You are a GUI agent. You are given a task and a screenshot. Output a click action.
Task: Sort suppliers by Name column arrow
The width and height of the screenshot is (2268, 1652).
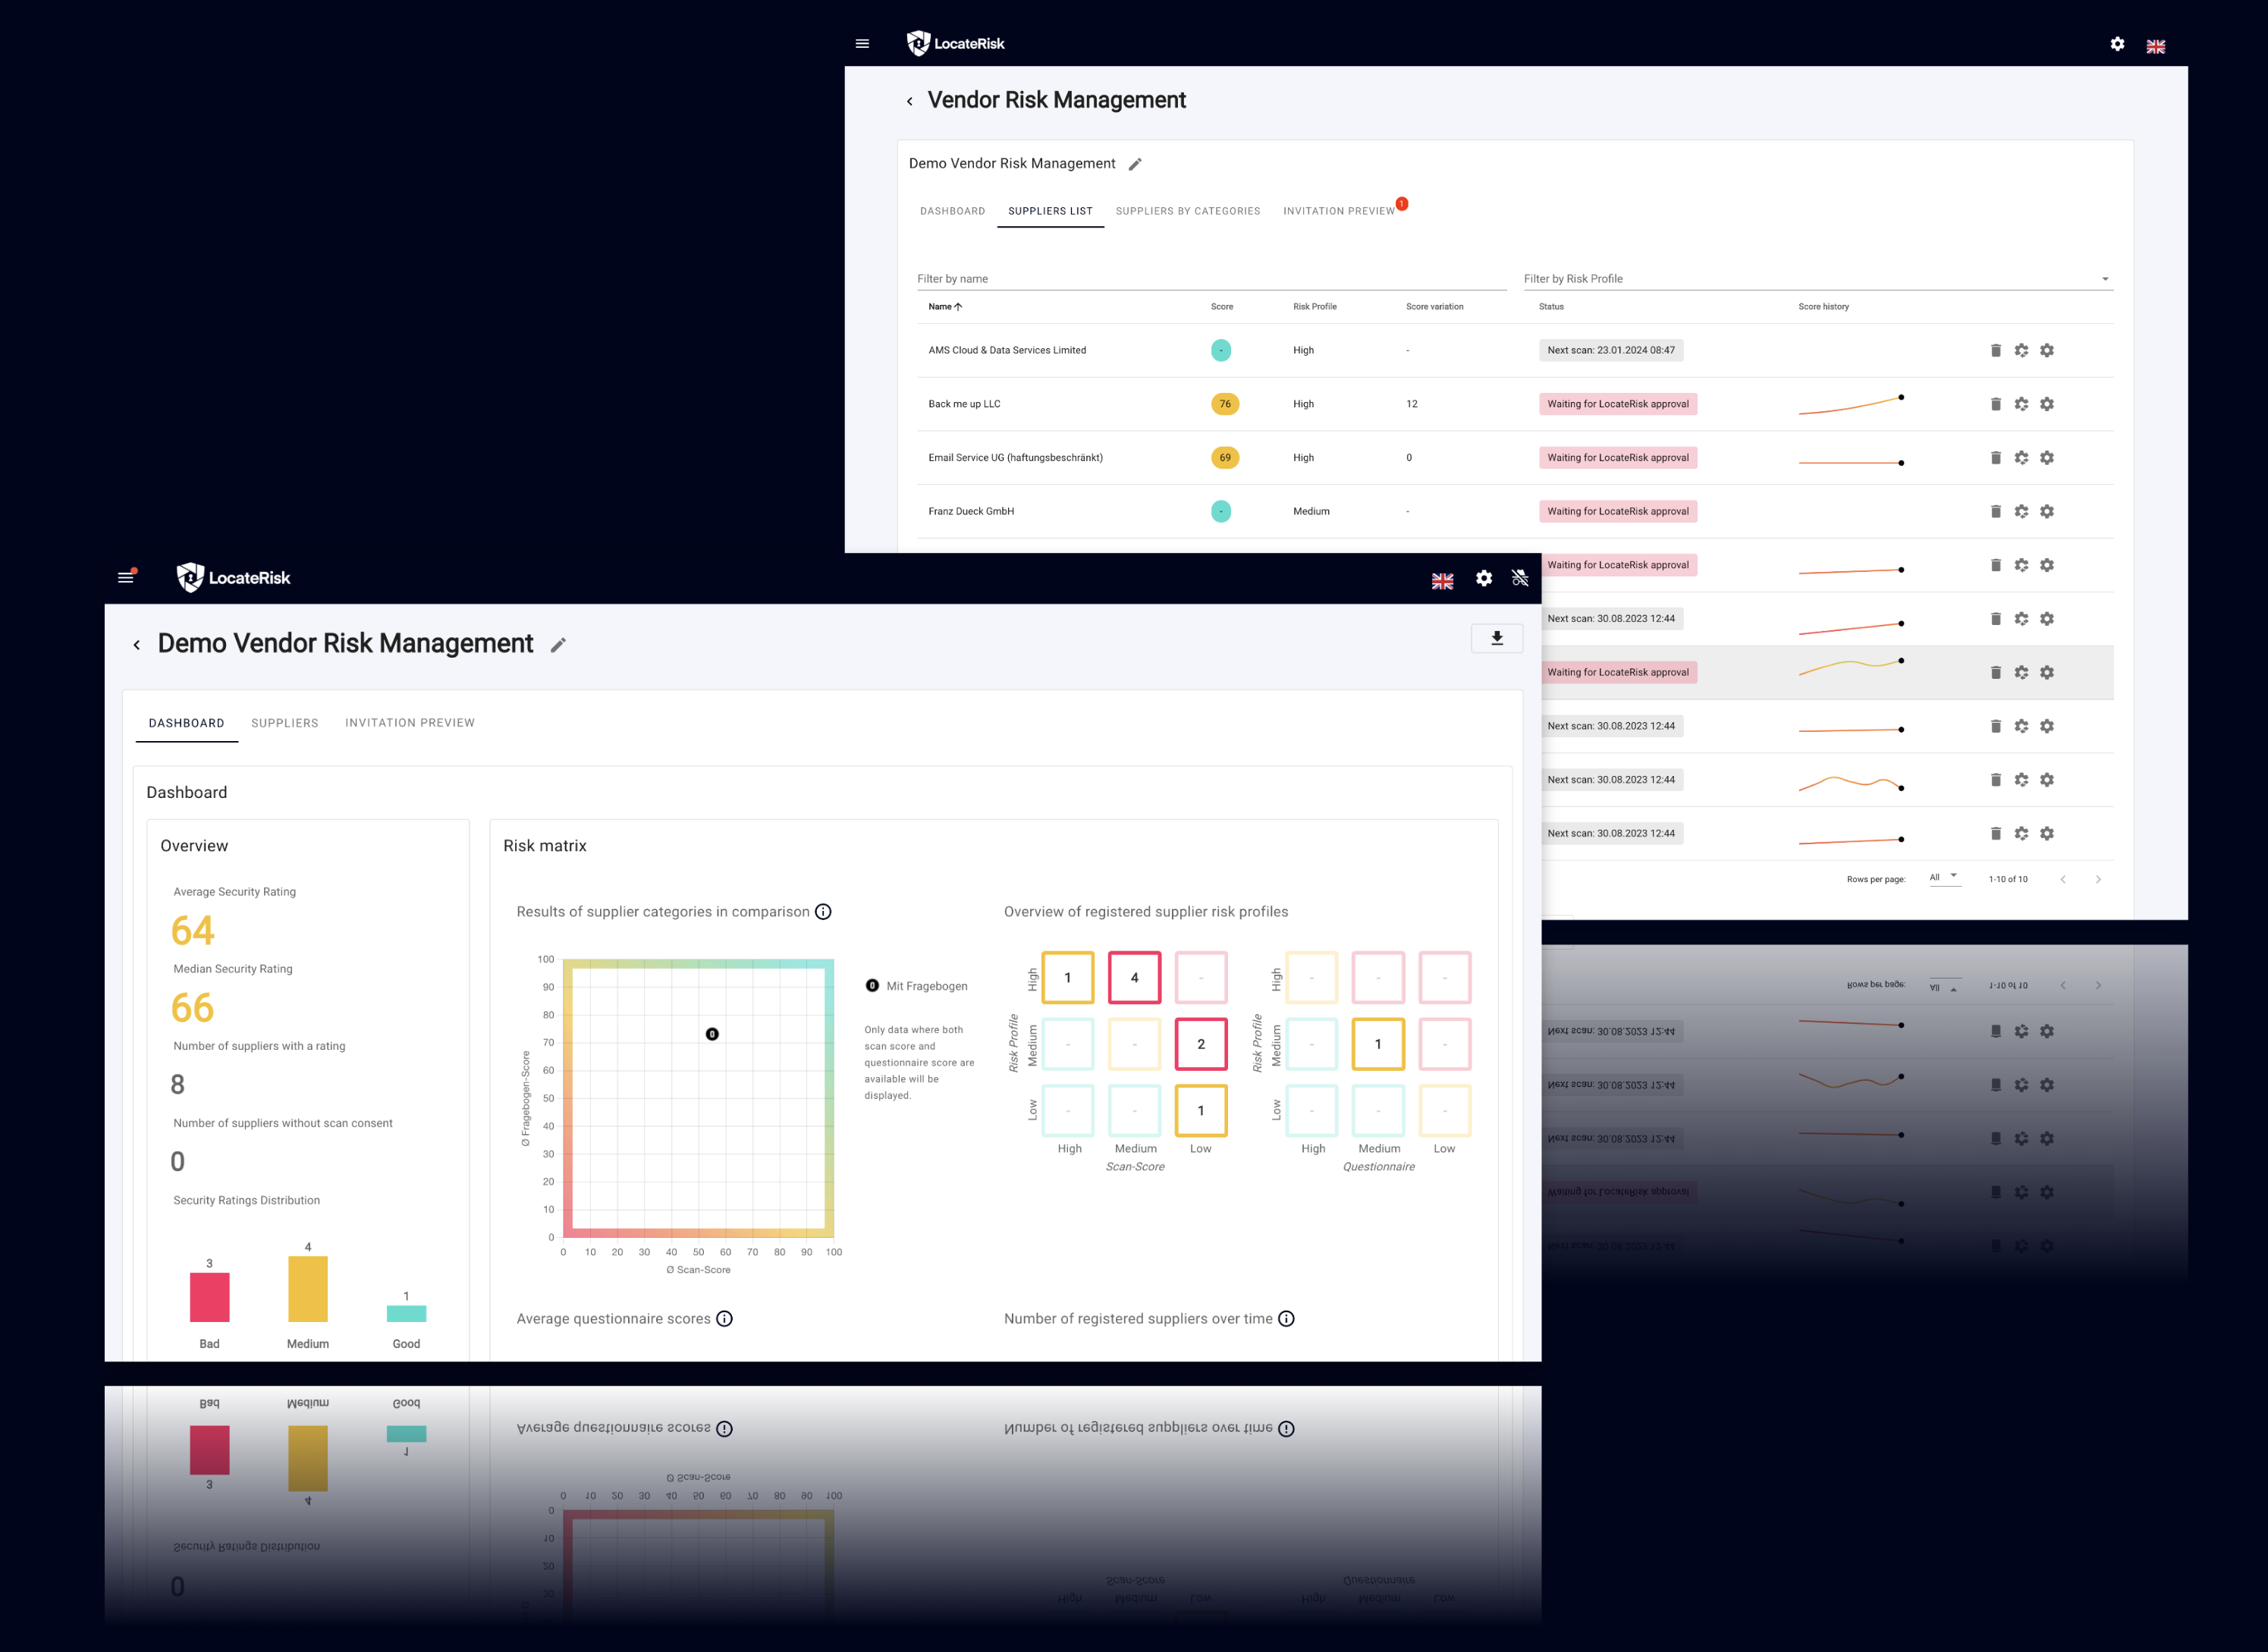click(x=958, y=307)
